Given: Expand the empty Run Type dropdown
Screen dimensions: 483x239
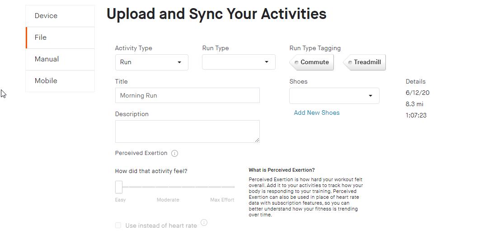Looking at the screenshot, I should click(239, 62).
